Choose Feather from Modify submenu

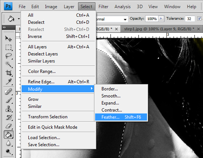click(x=121, y=117)
